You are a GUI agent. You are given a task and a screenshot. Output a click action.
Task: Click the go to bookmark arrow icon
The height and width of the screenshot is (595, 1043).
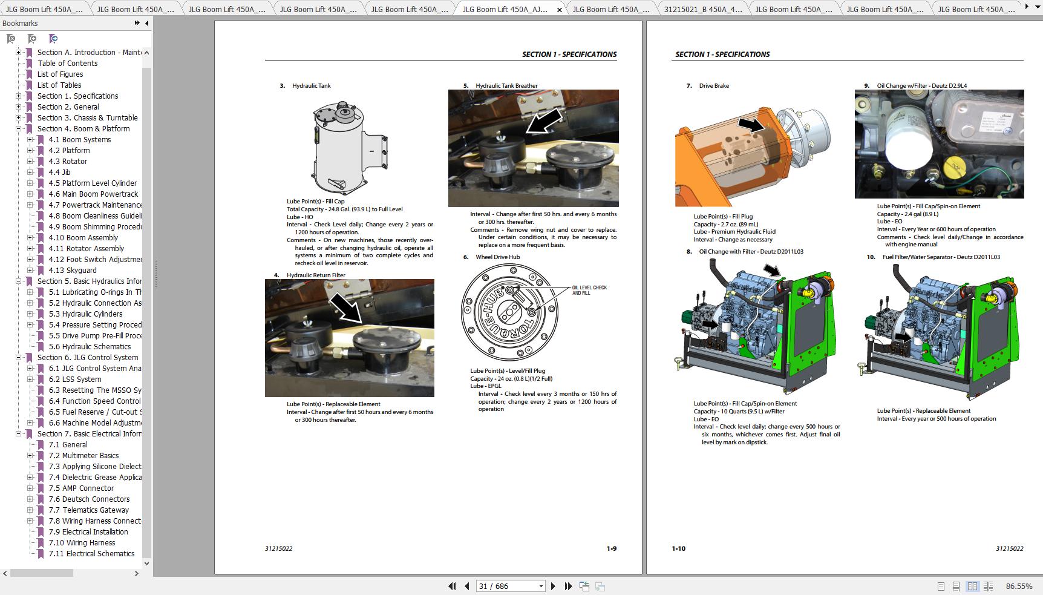(53, 39)
